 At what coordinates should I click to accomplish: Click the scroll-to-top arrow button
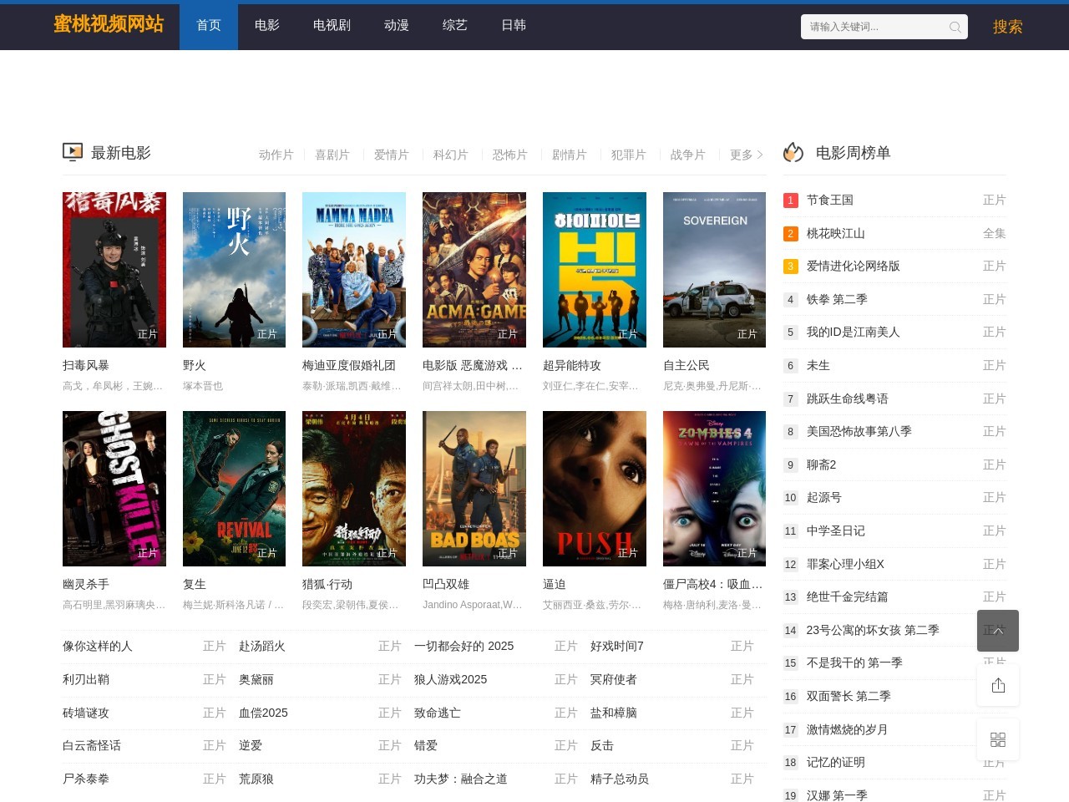pos(997,631)
